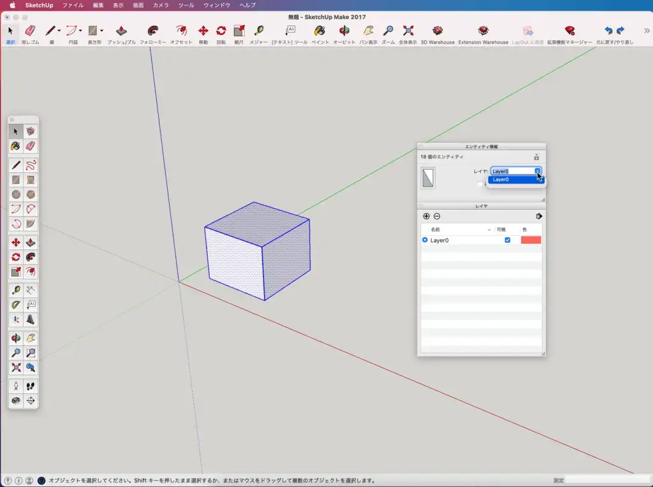Open the SketchUp application menu

(39, 5)
